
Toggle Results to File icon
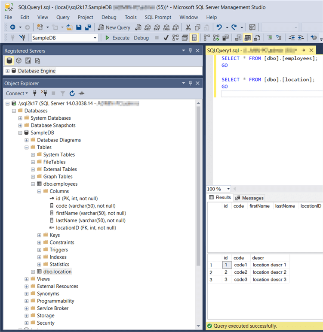coord(257,38)
